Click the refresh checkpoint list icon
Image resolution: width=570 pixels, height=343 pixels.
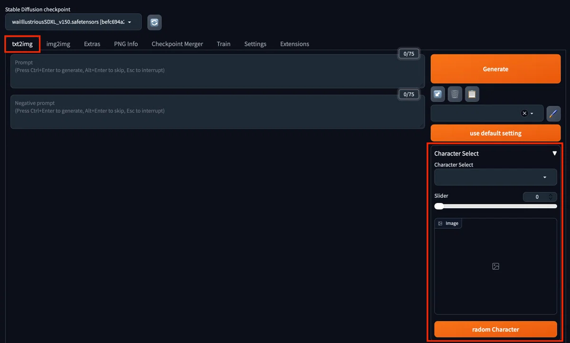point(154,22)
